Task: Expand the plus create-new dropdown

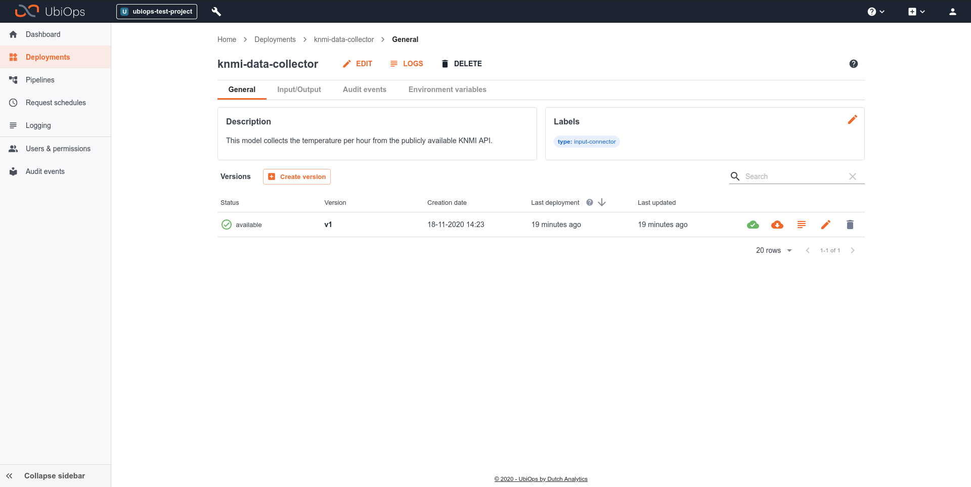Action: [x=916, y=12]
